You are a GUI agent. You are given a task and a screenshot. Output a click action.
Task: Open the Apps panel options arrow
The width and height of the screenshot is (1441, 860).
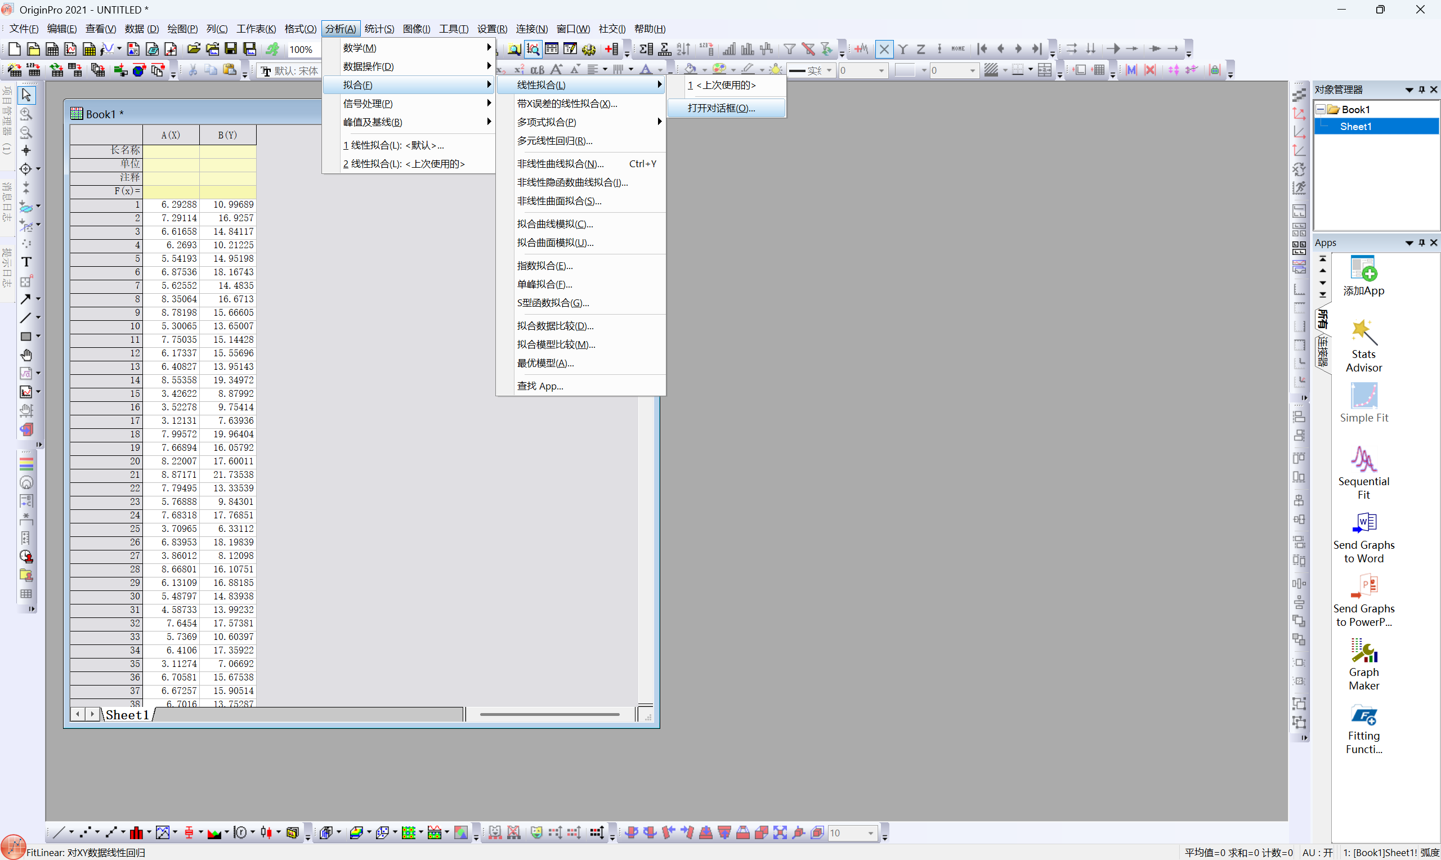[1409, 243]
